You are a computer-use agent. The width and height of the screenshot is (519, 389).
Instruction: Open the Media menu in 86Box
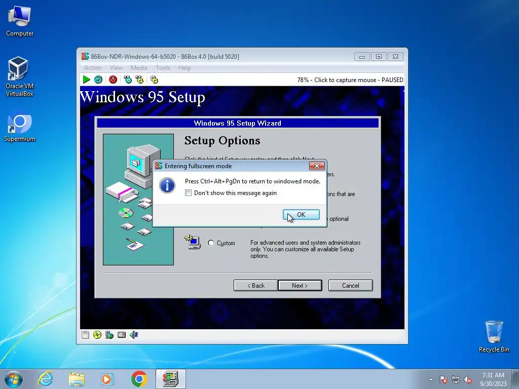(139, 68)
